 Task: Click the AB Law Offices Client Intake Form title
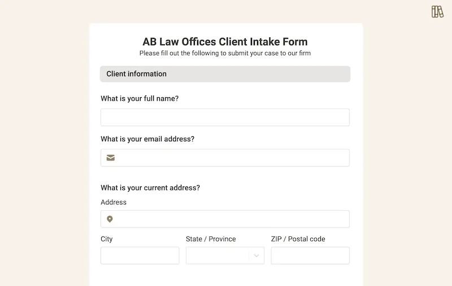pos(225,42)
